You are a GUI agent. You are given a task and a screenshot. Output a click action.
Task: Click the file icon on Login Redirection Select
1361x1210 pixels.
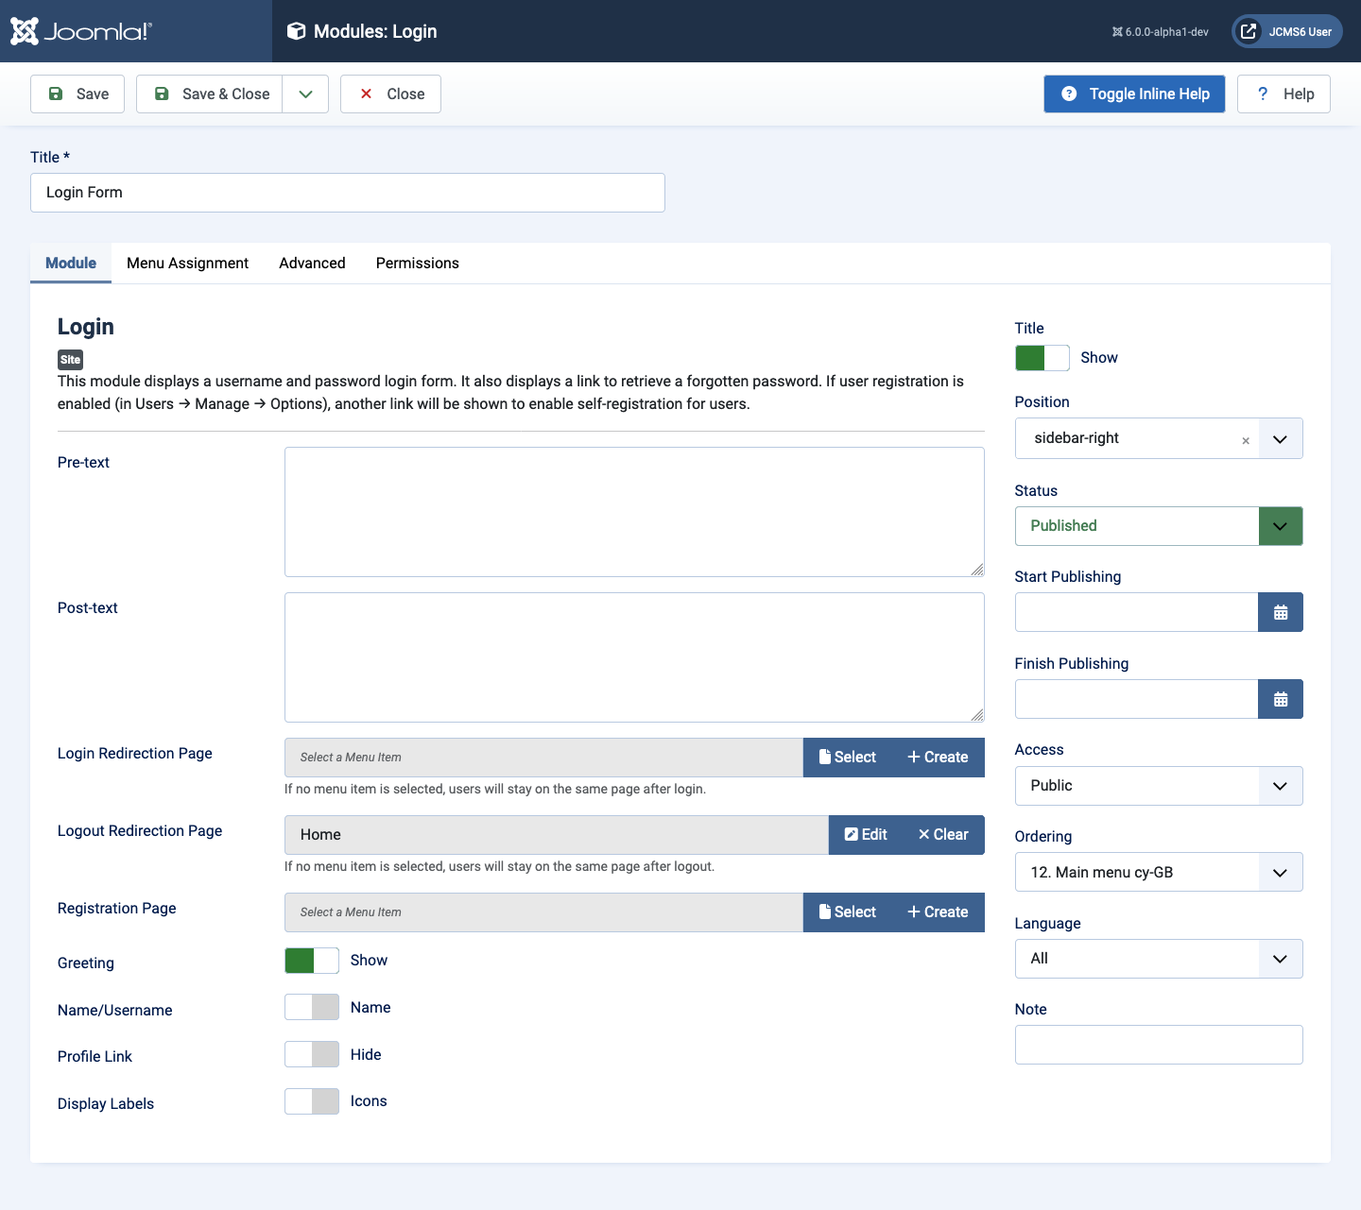click(x=825, y=757)
